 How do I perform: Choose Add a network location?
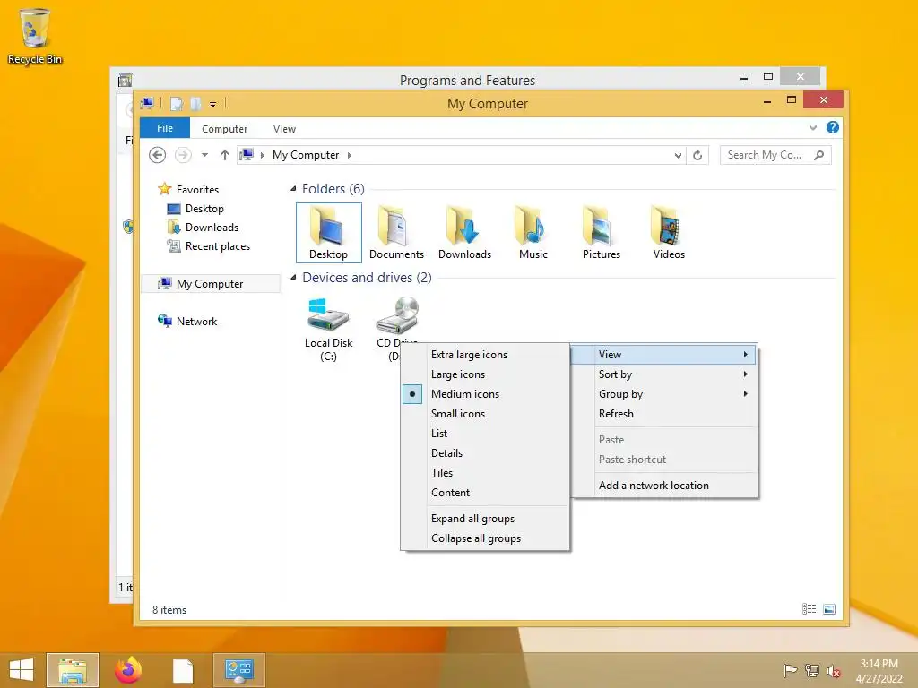coord(664,485)
